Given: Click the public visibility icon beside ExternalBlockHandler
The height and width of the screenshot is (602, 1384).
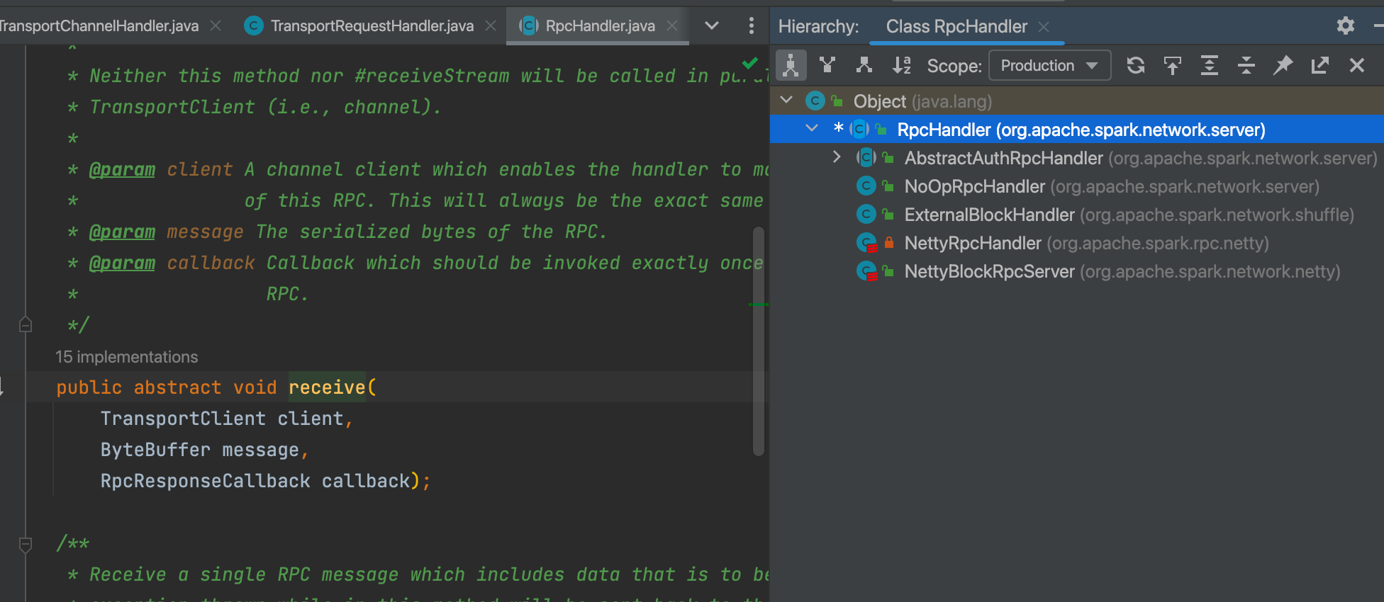Looking at the screenshot, I should pyautogui.click(x=888, y=214).
